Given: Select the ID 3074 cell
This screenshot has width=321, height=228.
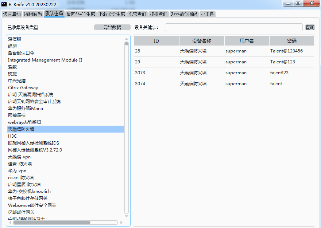Looking at the screenshot, I should tap(156, 84).
